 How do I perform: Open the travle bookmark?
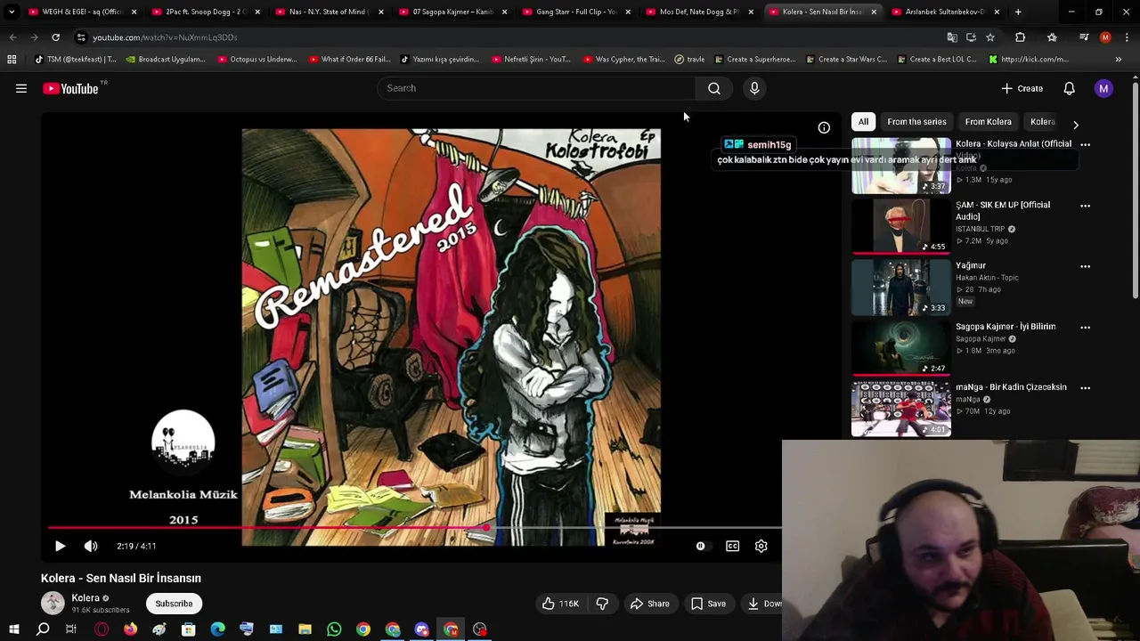(x=689, y=60)
